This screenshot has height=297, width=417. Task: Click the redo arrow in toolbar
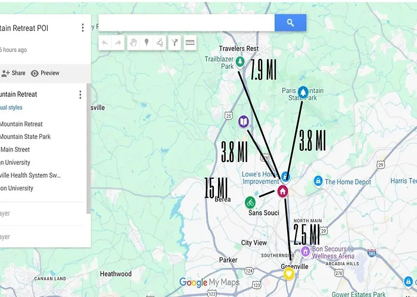click(118, 43)
